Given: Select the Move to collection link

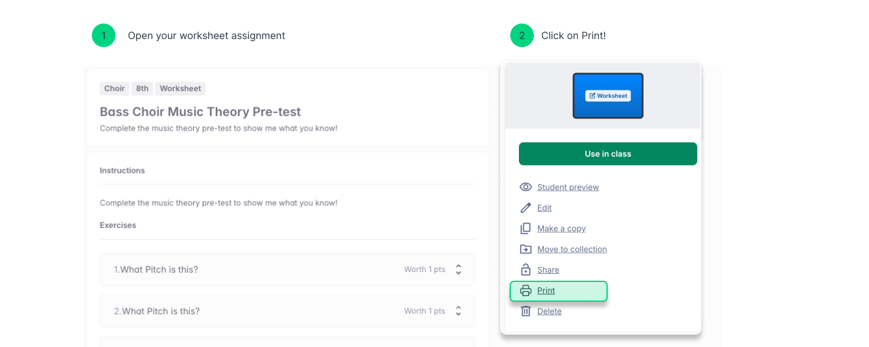Looking at the screenshot, I should [x=572, y=249].
